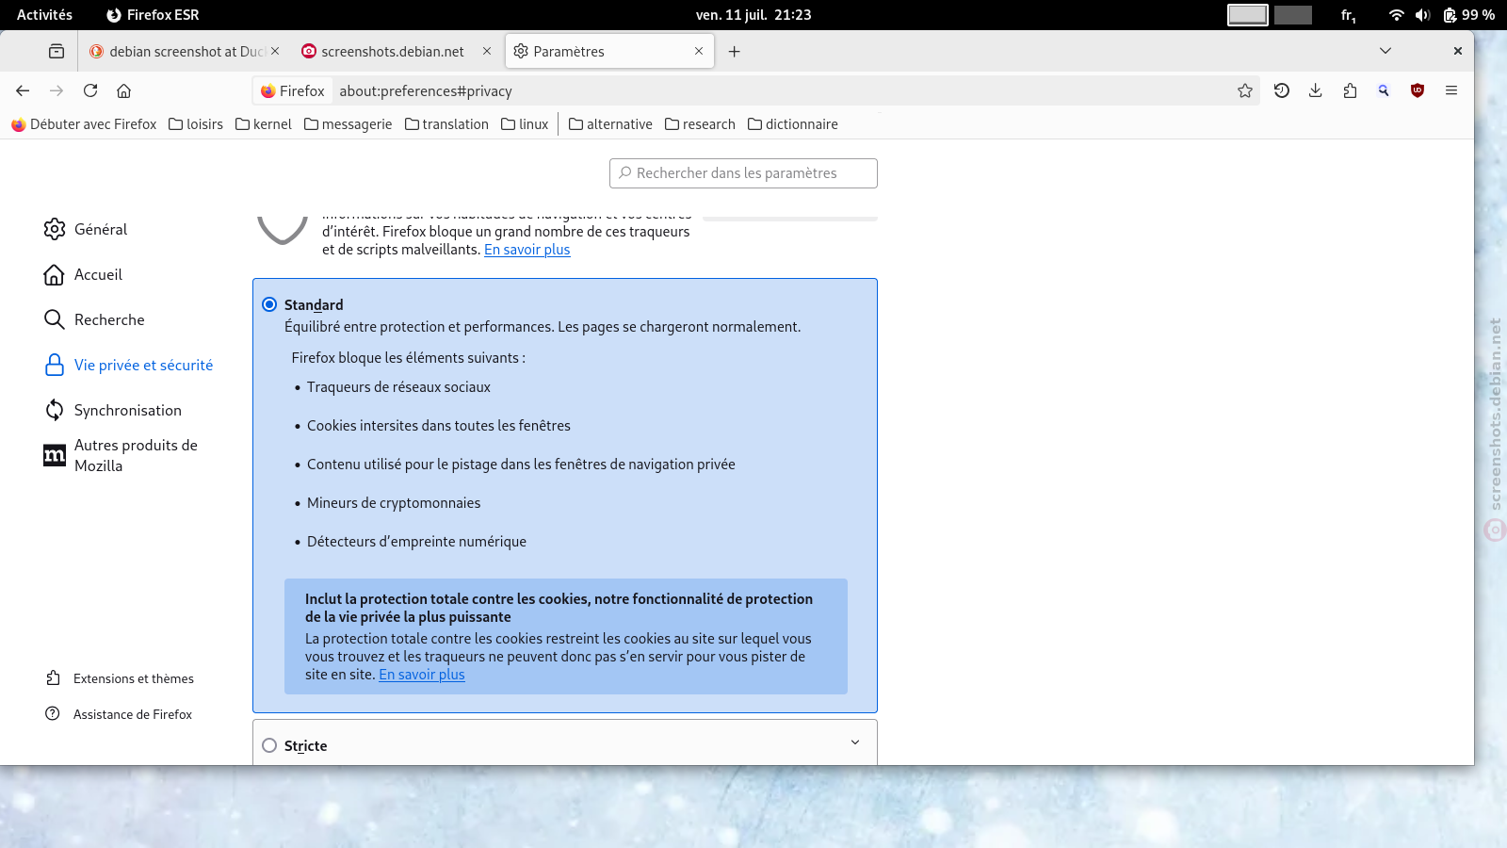Click the house icon beside Accueil
The width and height of the screenshot is (1507, 848).
[x=55, y=274]
